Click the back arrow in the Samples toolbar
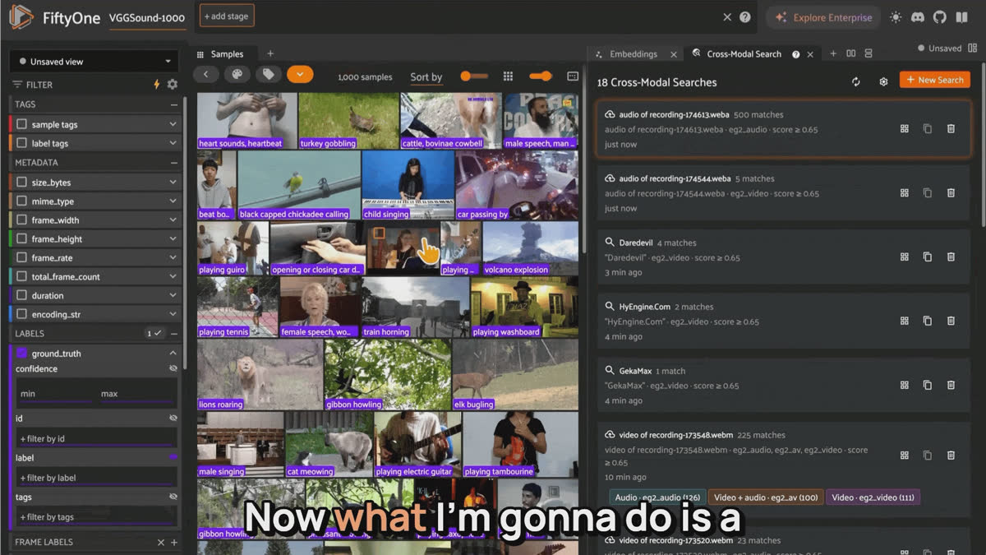Screen dimensions: 986x555 click(206, 75)
